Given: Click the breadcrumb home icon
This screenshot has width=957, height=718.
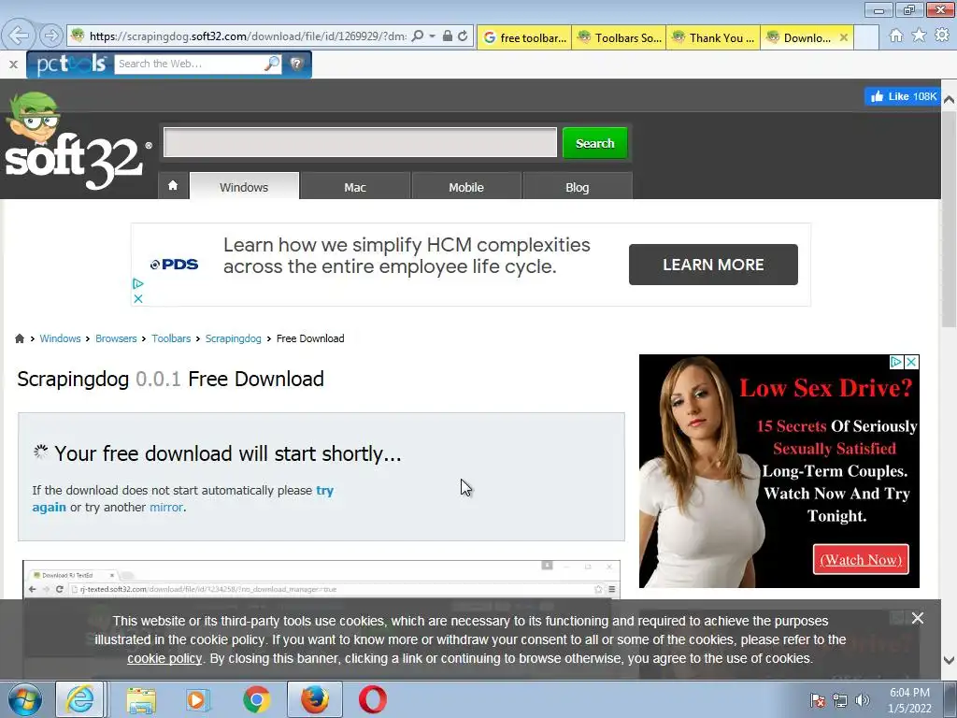Looking at the screenshot, I should [20, 338].
